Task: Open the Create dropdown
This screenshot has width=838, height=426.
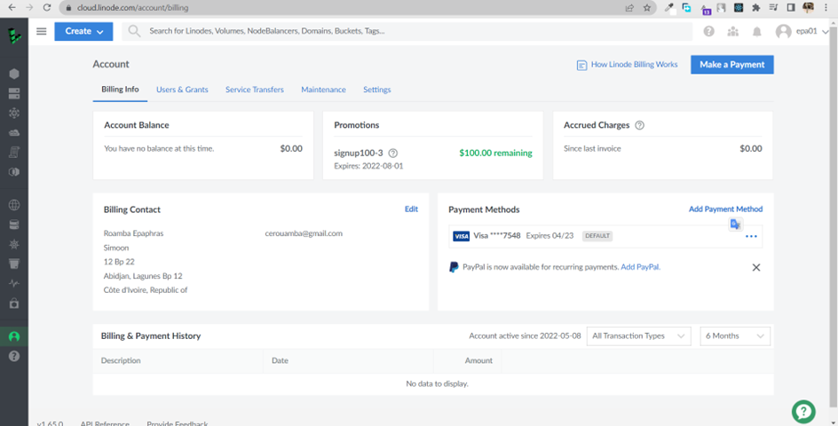Action: [x=83, y=32]
